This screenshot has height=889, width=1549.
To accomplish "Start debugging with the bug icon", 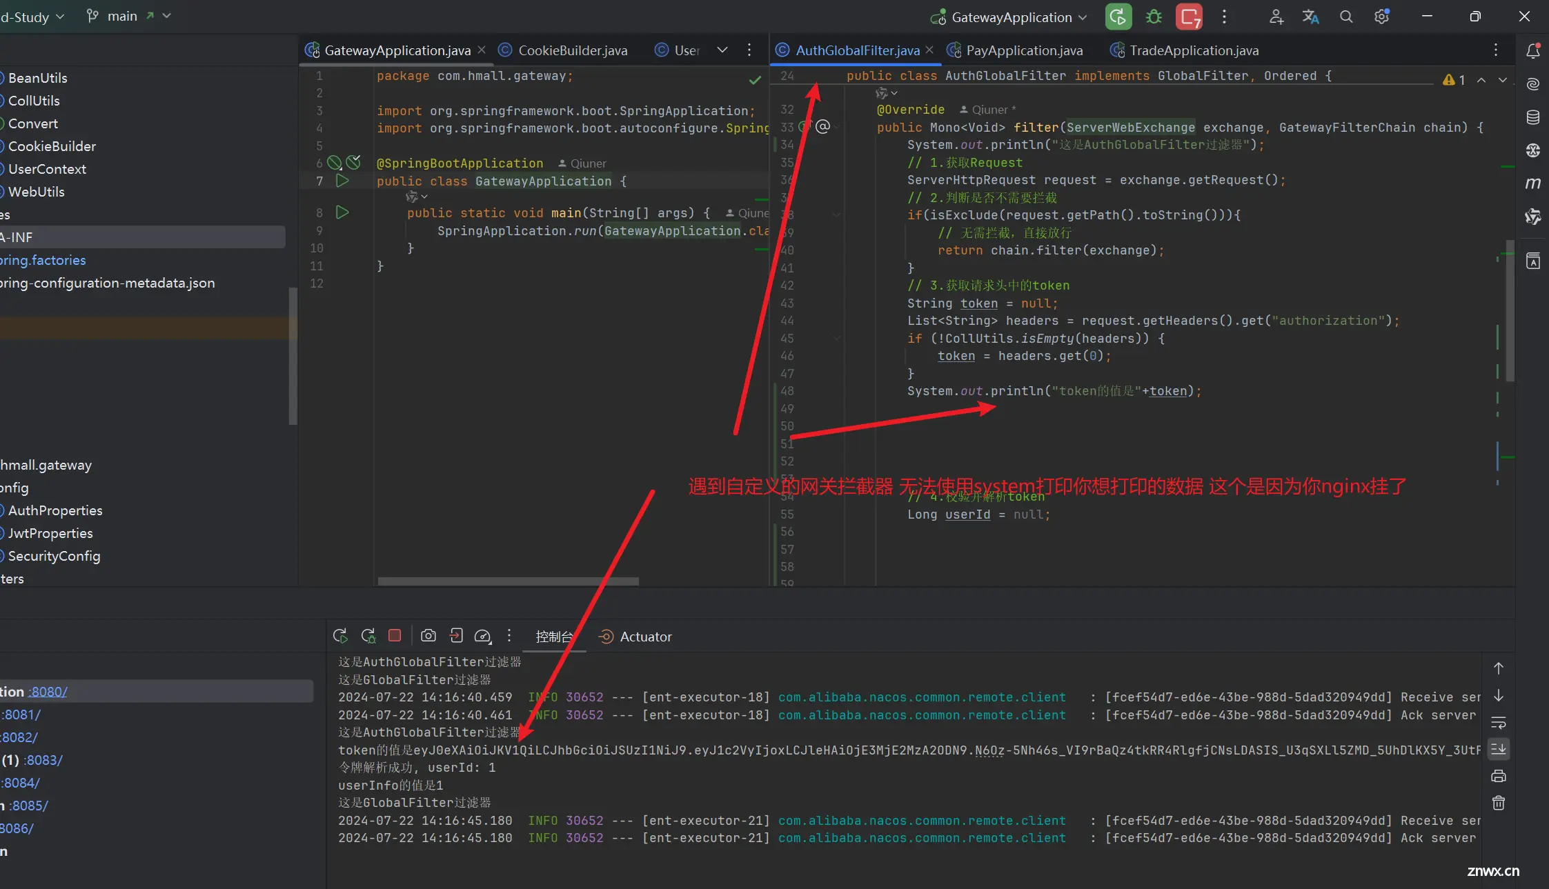I will click(x=1154, y=17).
